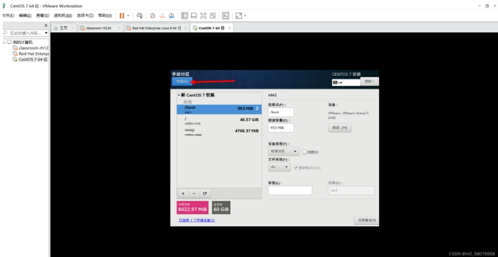Close the classroom-rh124 tab
The height and width of the screenshot is (257, 498).
[119, 28]
